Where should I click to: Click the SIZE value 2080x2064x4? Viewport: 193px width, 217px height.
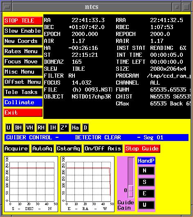pos(168,69)
